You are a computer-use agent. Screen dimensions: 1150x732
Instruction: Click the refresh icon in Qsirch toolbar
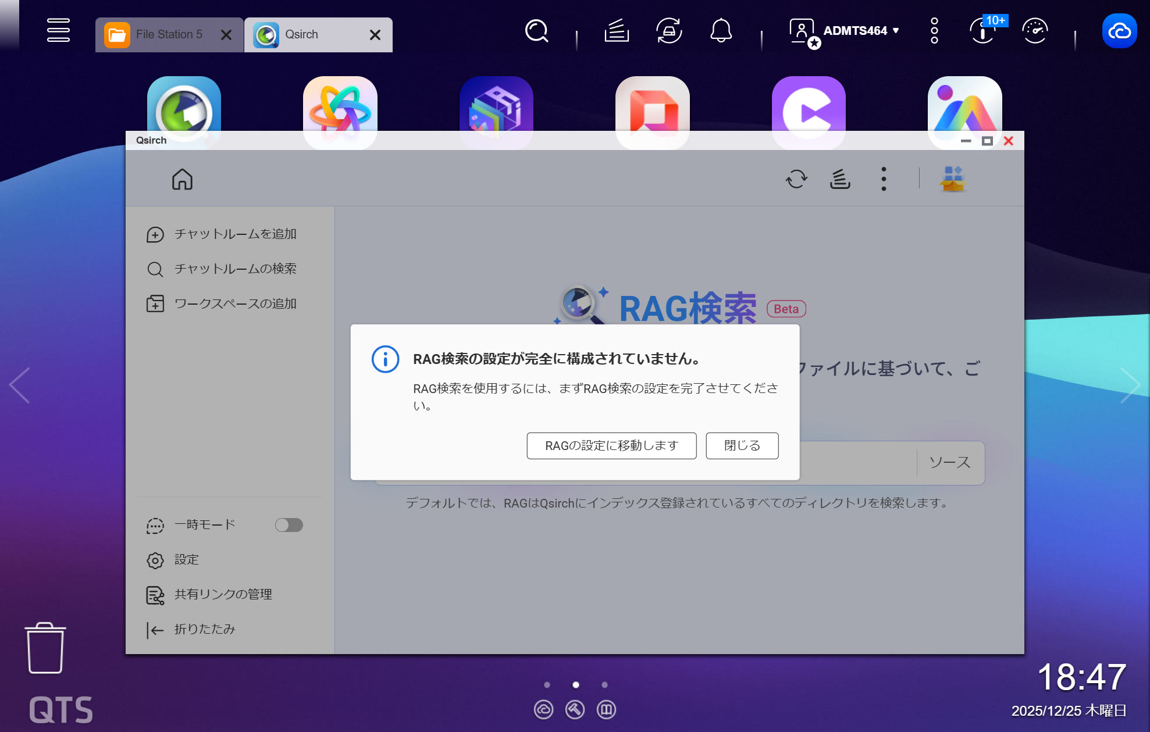pyautogui.click(x=796, y=179)
